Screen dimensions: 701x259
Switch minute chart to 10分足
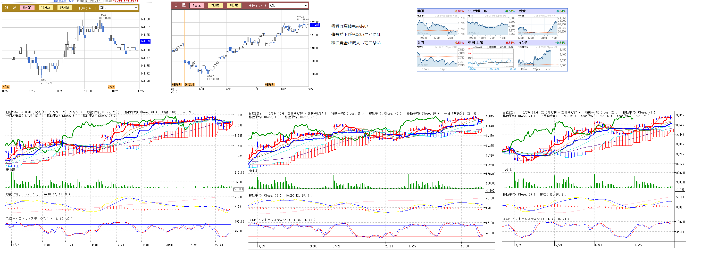(x=46, y=8)
